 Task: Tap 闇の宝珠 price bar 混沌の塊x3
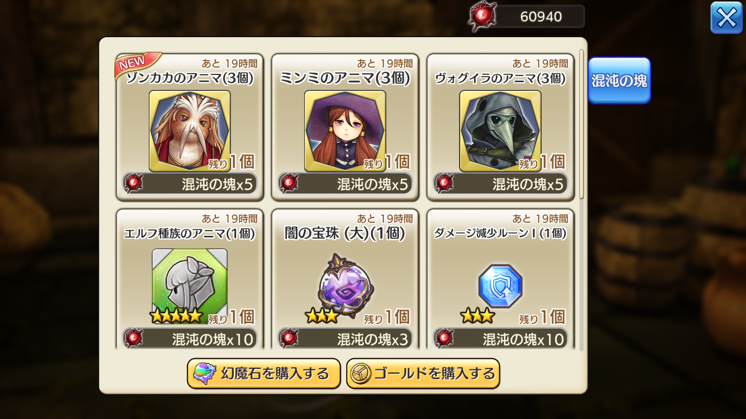point(345,338)
